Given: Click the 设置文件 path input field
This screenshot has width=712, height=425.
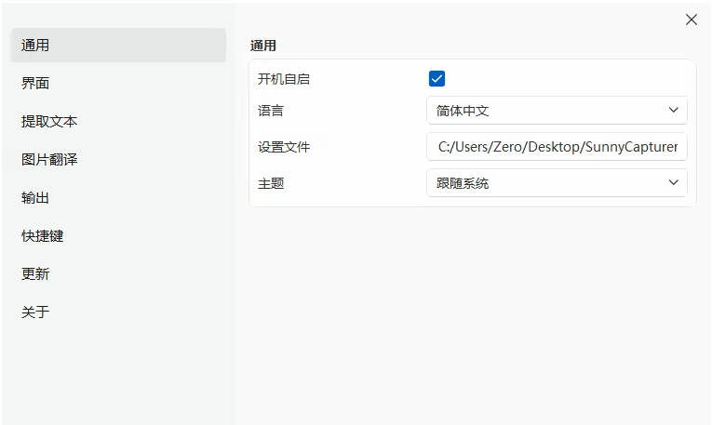Looking at the screenshot, I should (557, 147).
